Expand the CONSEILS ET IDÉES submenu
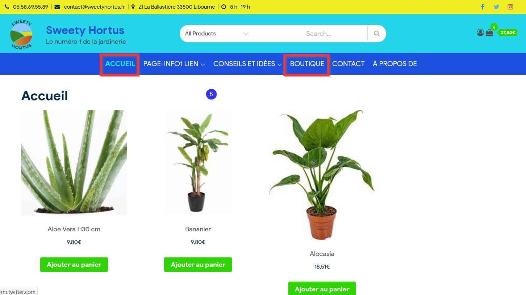 click(247, 64)
